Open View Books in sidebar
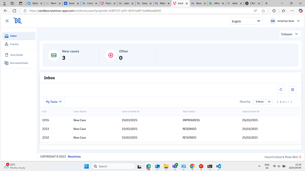Image resolution: width=305 pixels, height=171 pixels. 19,55
